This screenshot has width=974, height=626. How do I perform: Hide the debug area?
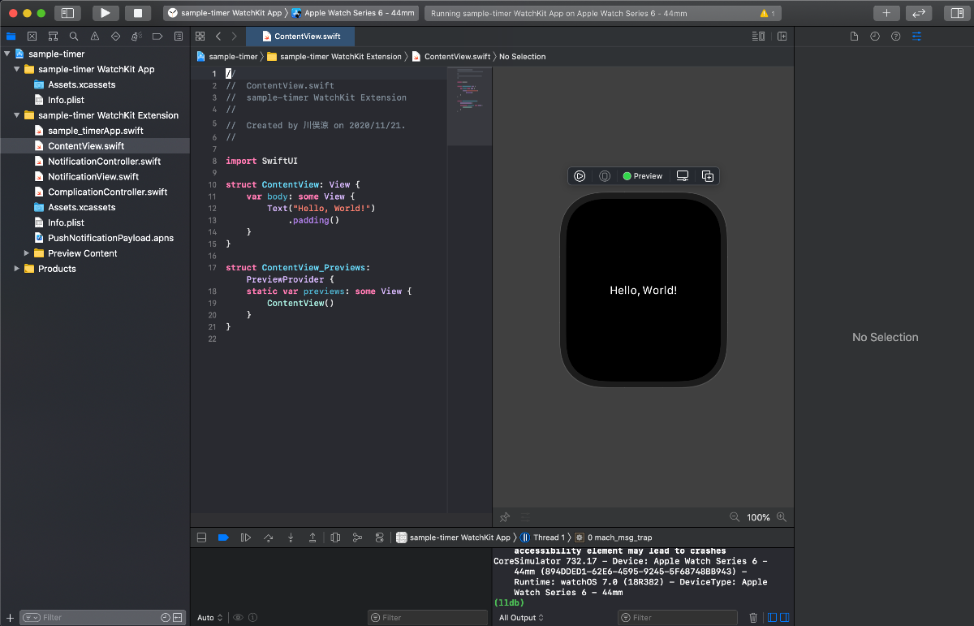(x=202, y=537)
